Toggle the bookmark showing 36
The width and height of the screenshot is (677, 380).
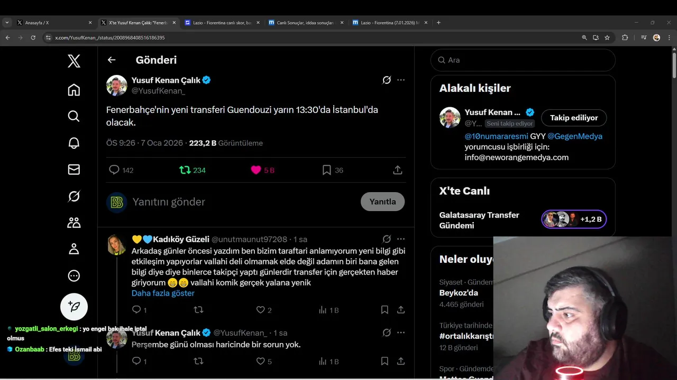[327, 170]
